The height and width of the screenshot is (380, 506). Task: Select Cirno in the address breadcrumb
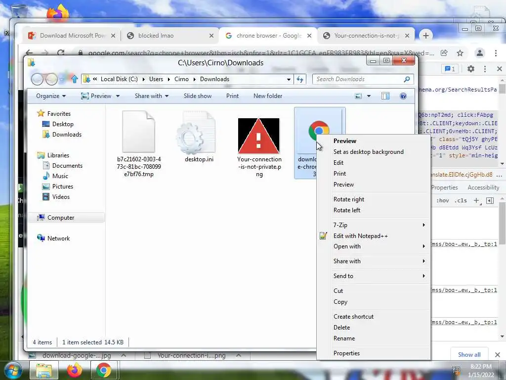181,79
